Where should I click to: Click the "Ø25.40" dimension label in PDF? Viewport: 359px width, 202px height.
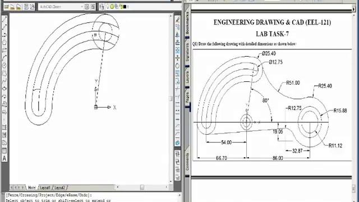(x=269, y=53)
